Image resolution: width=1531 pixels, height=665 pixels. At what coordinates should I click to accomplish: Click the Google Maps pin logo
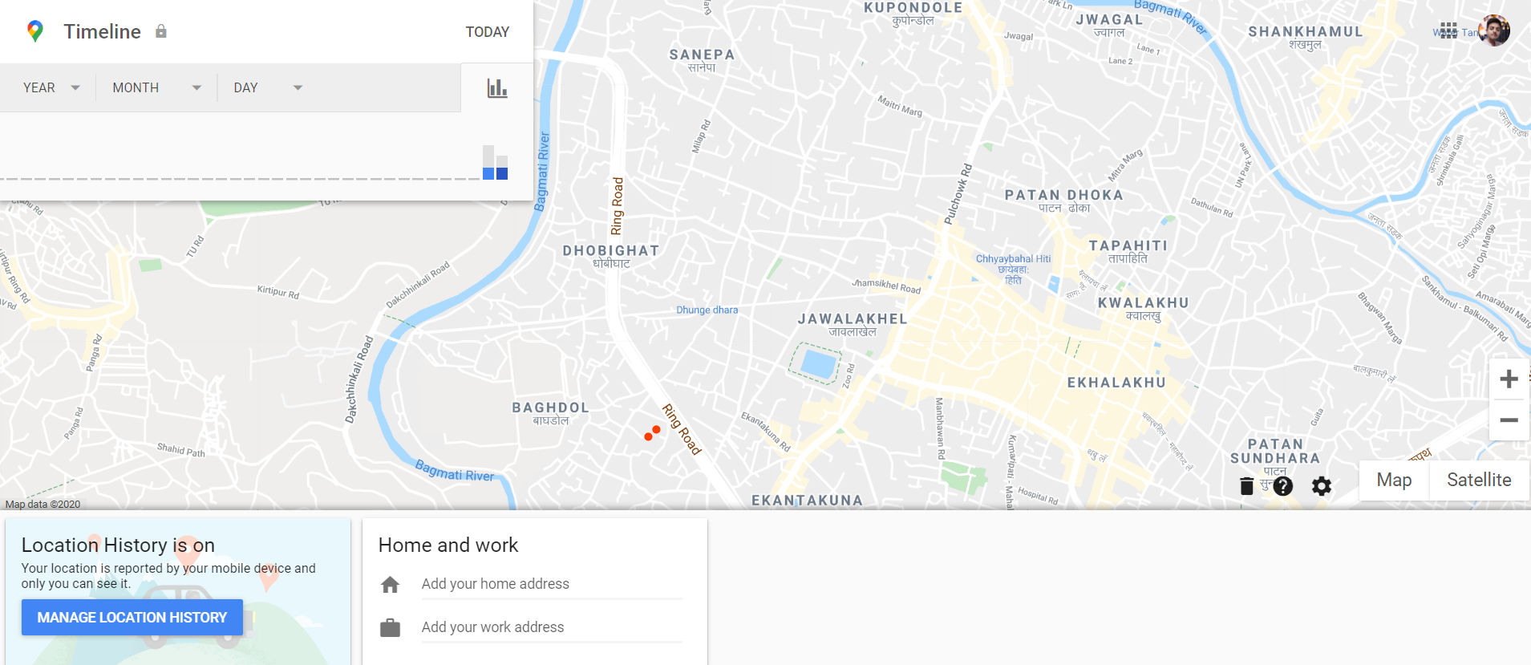point(35,31)
